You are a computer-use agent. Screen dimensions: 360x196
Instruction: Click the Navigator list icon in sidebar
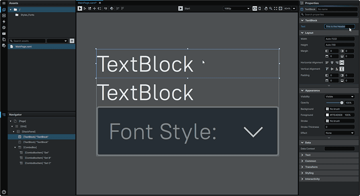click(x=4, y=114)
